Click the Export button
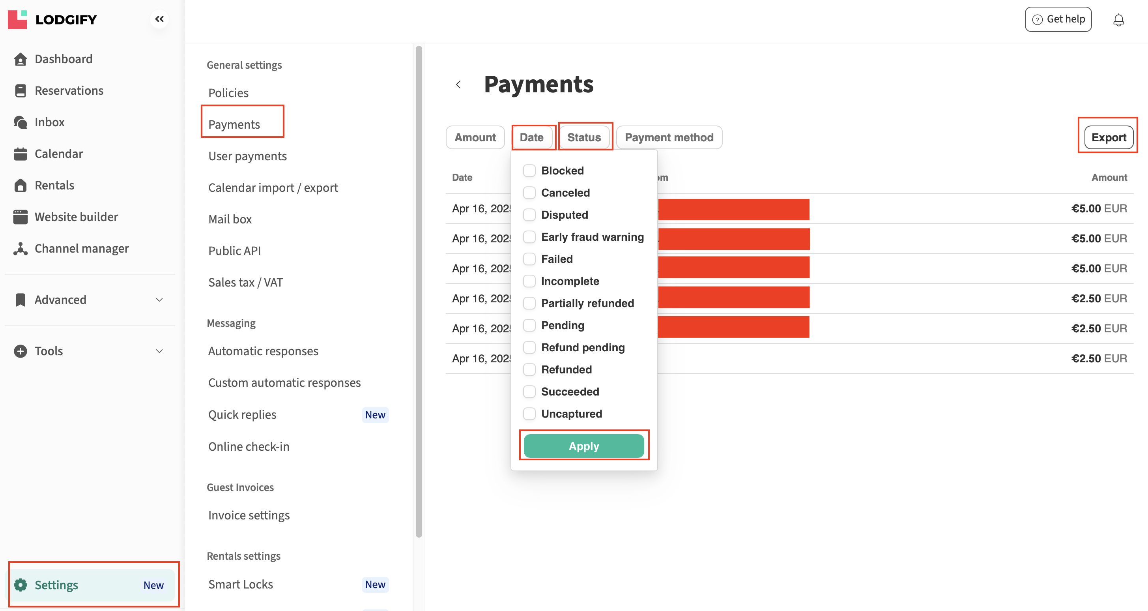1148x611 pixels. tap(1108, 137)
